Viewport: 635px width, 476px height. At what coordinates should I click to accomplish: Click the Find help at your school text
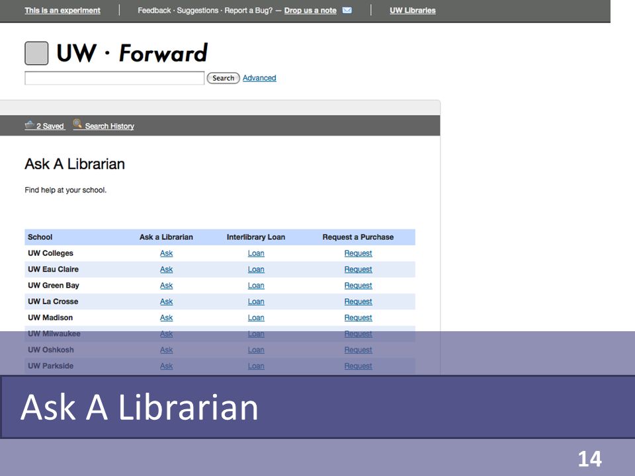tap(65, 190)
